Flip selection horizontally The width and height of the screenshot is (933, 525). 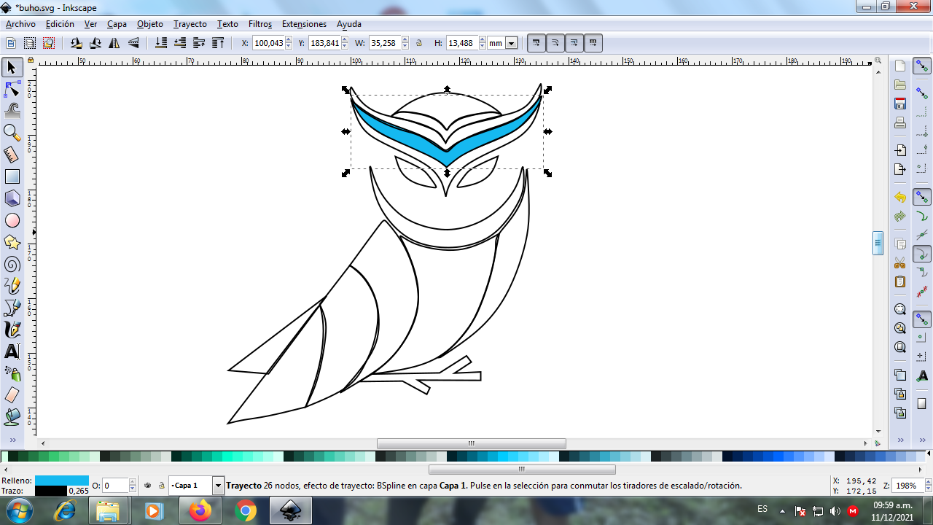[114, 43]
